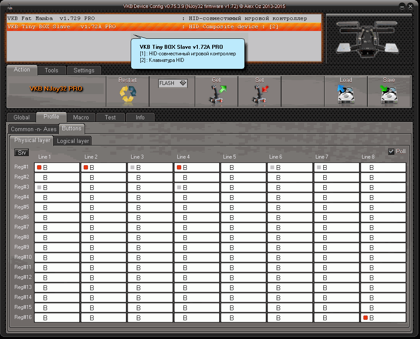This screenshot has height=339, width=420.
Task: Click Reg#8 Line 5 button cell
Action: 244,237
